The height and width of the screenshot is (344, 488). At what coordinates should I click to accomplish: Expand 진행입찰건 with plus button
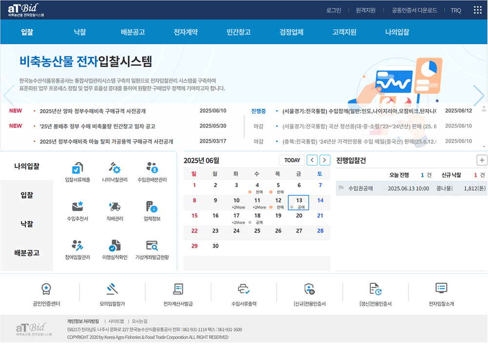tap(482, 160)
